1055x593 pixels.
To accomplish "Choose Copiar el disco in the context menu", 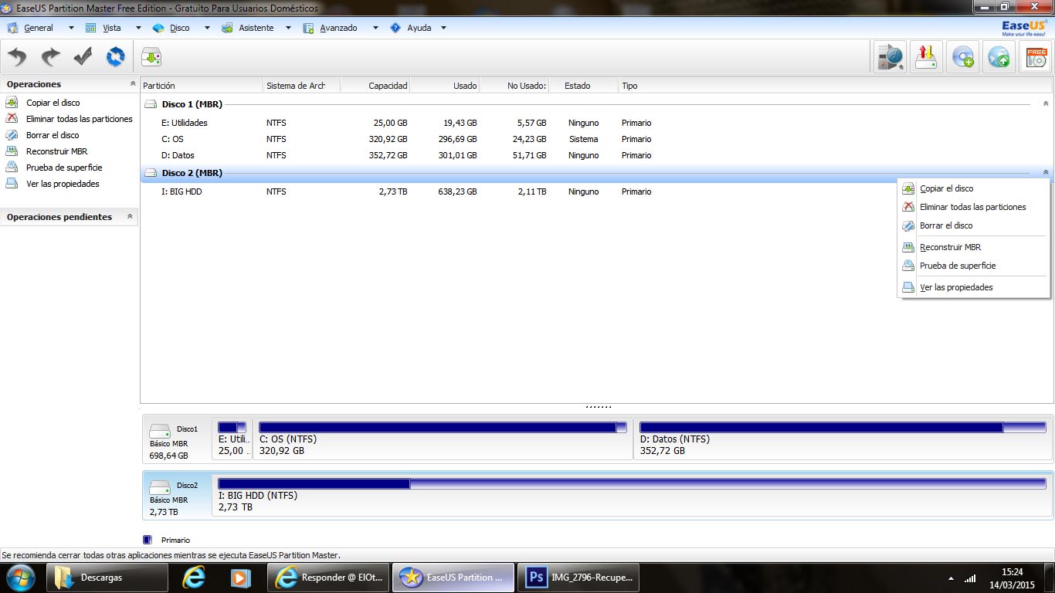I will tap(974, 188).
